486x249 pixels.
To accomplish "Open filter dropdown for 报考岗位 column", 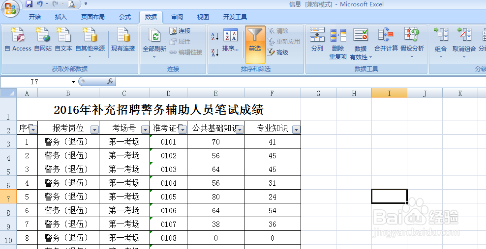I will (94, 130).
